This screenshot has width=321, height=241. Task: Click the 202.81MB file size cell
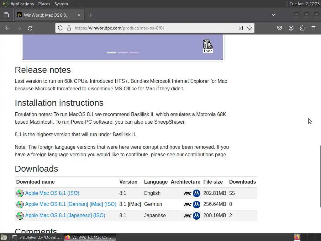coord(214,193)
